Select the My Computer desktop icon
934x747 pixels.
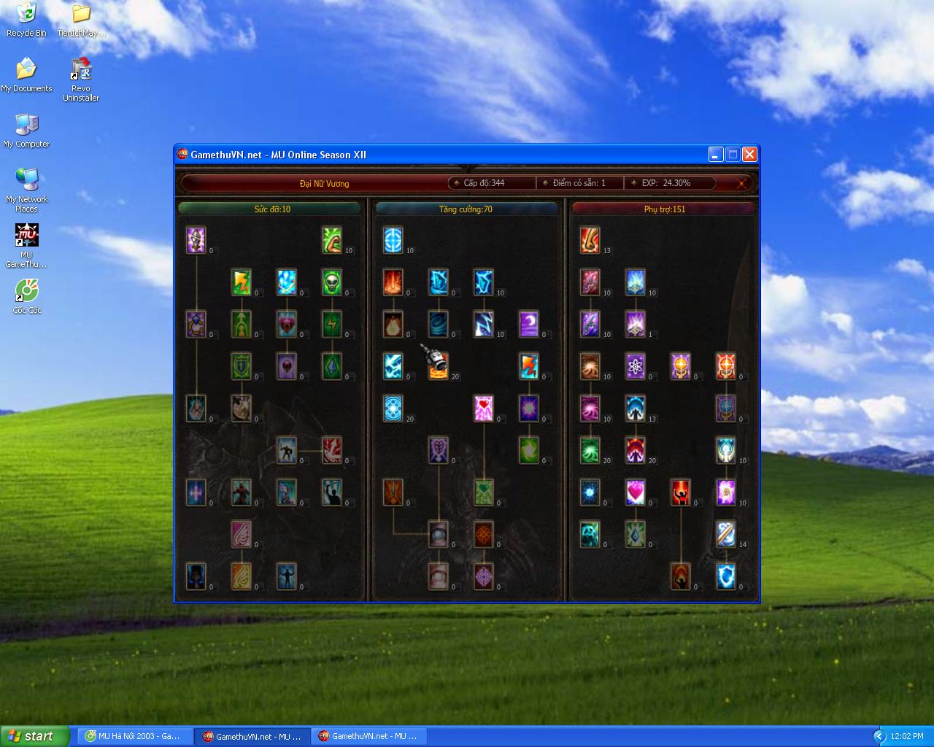[x=26, y=131]
